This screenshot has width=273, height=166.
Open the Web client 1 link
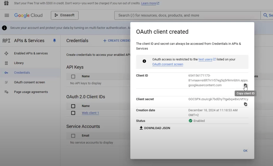pos(90,113)
